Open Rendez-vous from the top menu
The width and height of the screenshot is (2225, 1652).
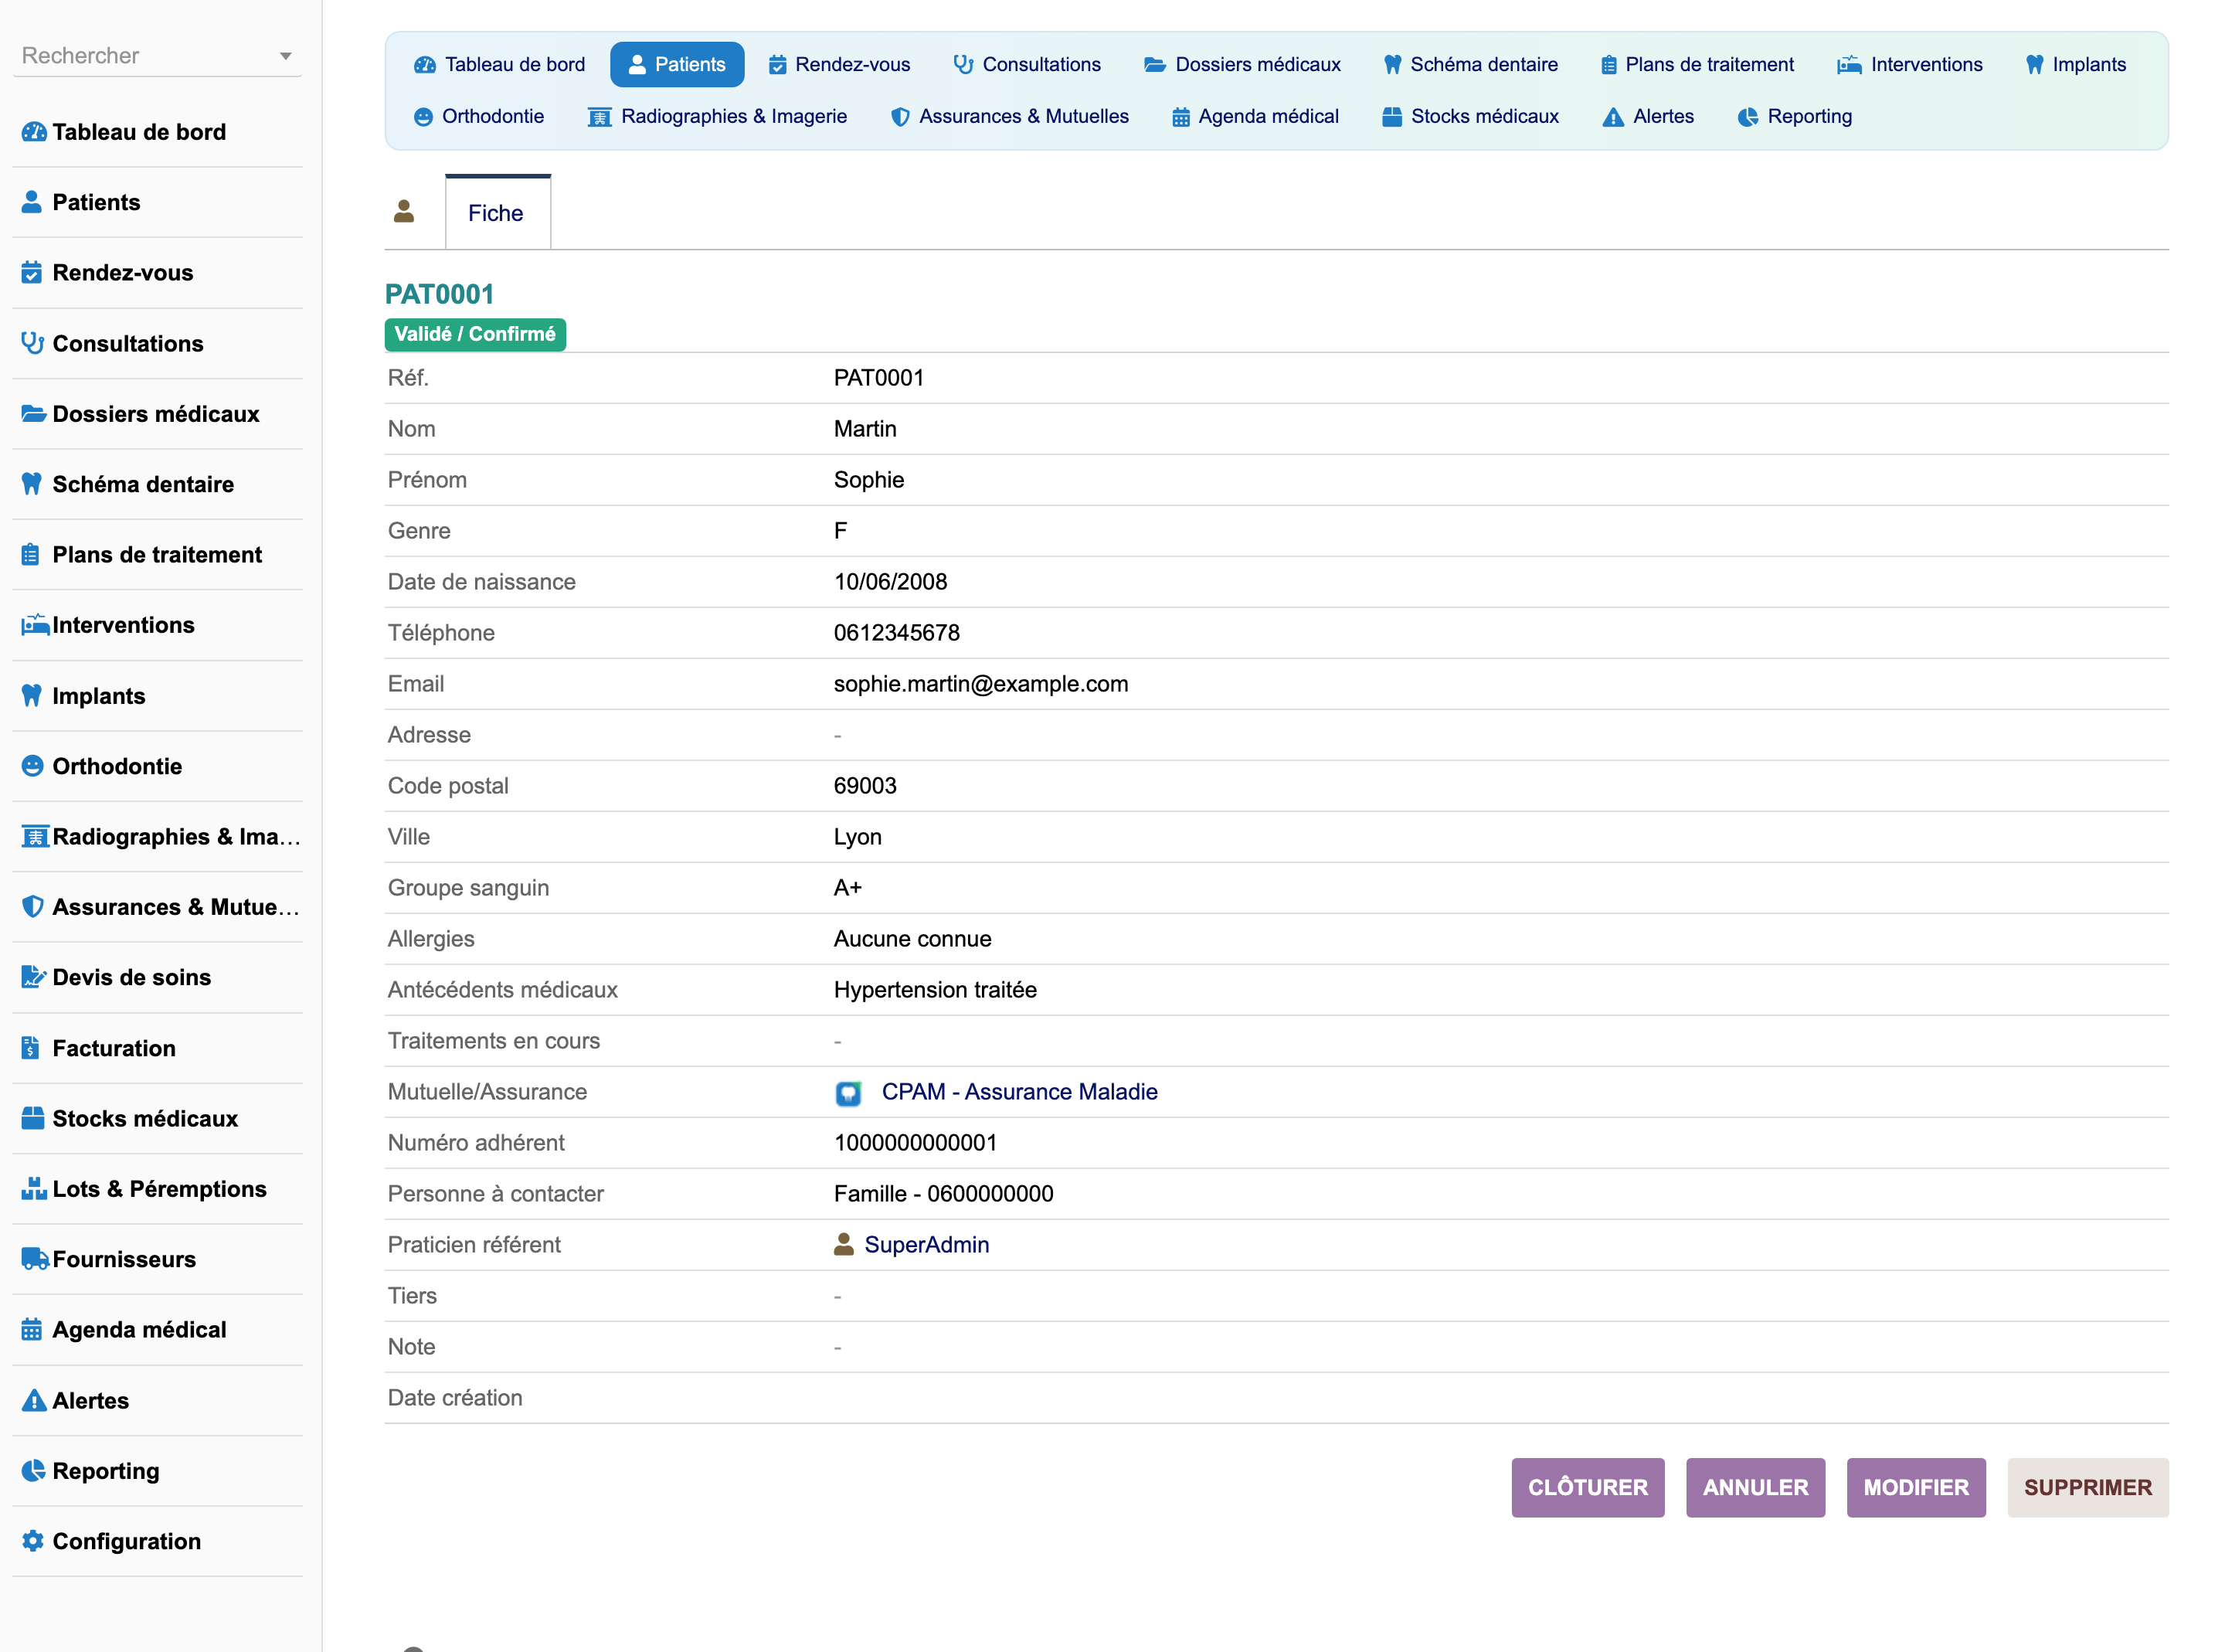point(840,64)
